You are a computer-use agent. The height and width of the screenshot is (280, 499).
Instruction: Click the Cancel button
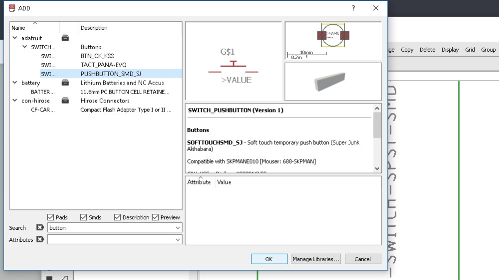[x=363, y=259]
